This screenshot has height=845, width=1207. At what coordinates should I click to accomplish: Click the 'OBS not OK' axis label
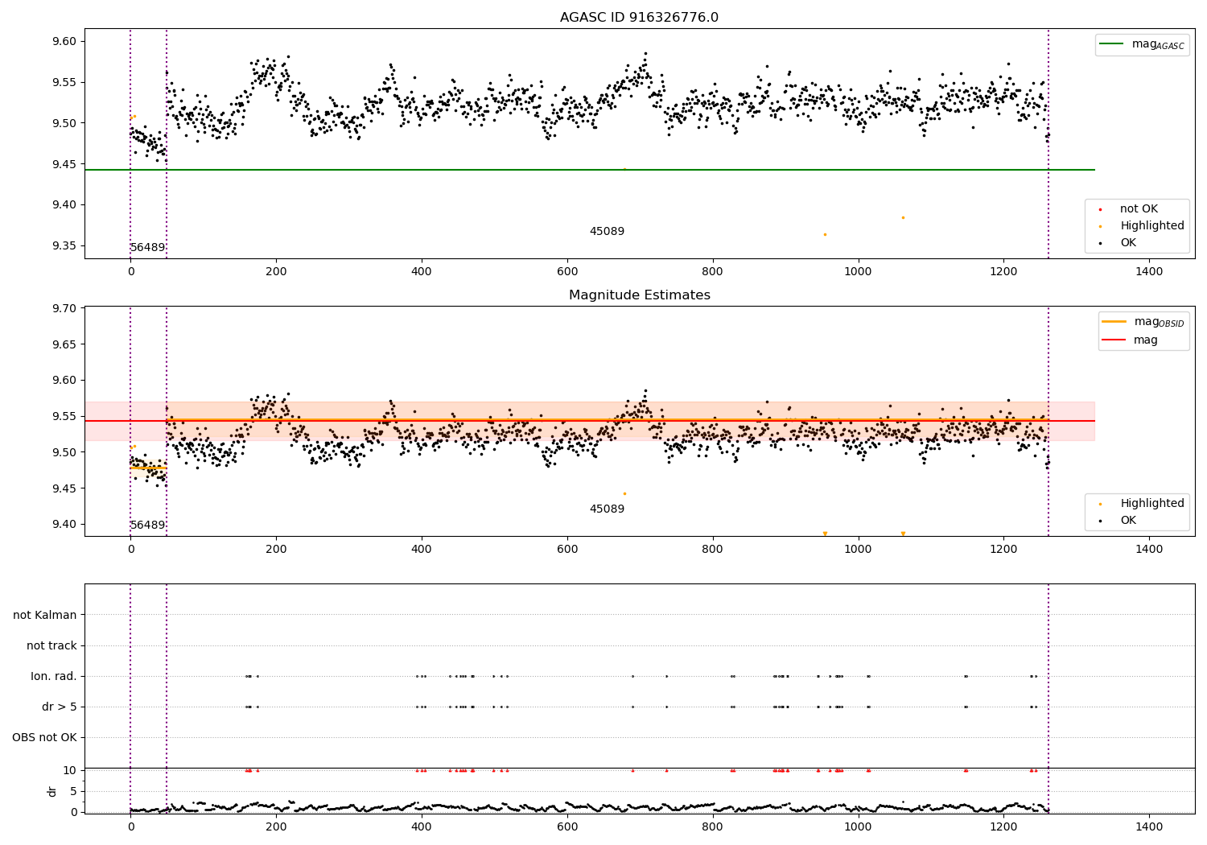pos(44,737)
